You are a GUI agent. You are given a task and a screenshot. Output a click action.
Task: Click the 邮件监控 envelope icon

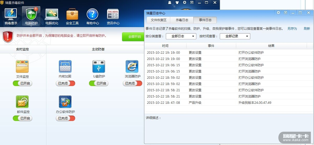pyautogui.click(x=22, y=102)
